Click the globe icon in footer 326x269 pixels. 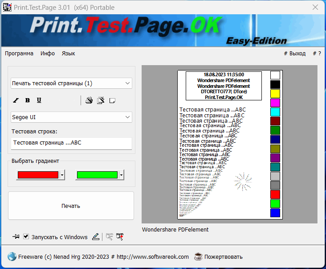(x=12, y=257)
